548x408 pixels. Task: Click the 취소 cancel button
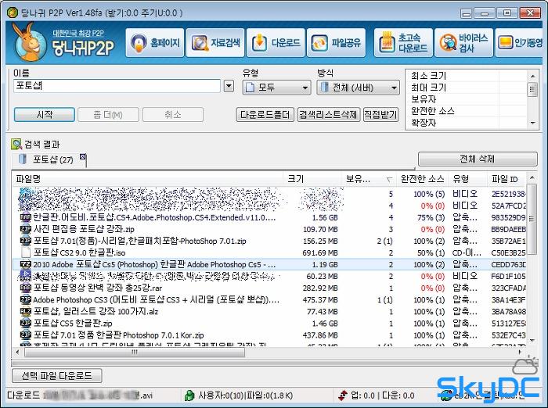point(173,114)
